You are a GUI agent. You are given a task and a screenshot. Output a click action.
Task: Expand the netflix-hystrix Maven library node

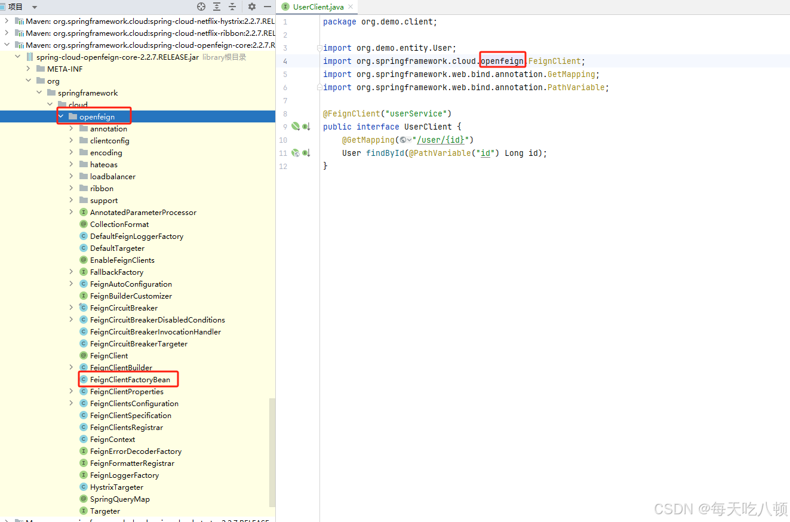tap(7, 21)
